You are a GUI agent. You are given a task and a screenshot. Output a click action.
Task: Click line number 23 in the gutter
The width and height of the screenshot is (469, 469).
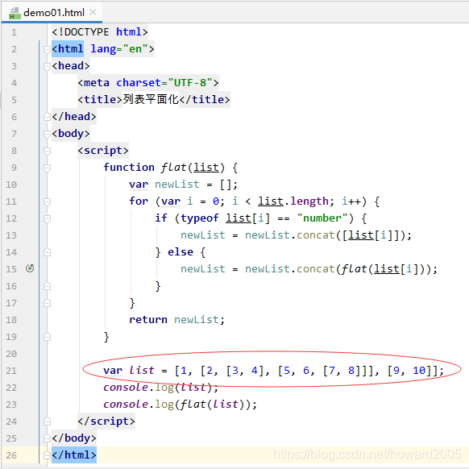point(11,405)
